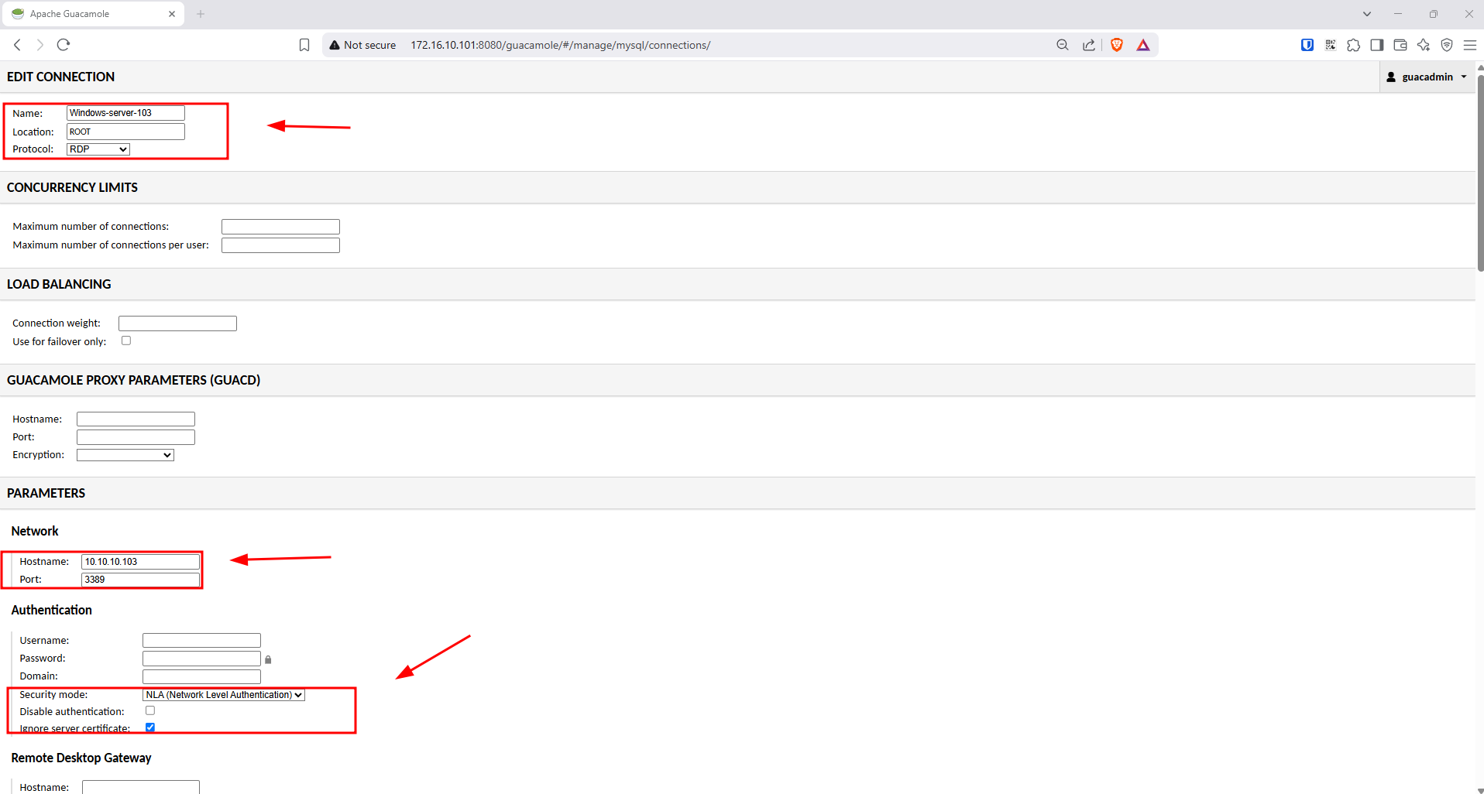Open the QR code extension icon
The height and width of the screenshot is (794, 1484).
[x=1331, y=45]
